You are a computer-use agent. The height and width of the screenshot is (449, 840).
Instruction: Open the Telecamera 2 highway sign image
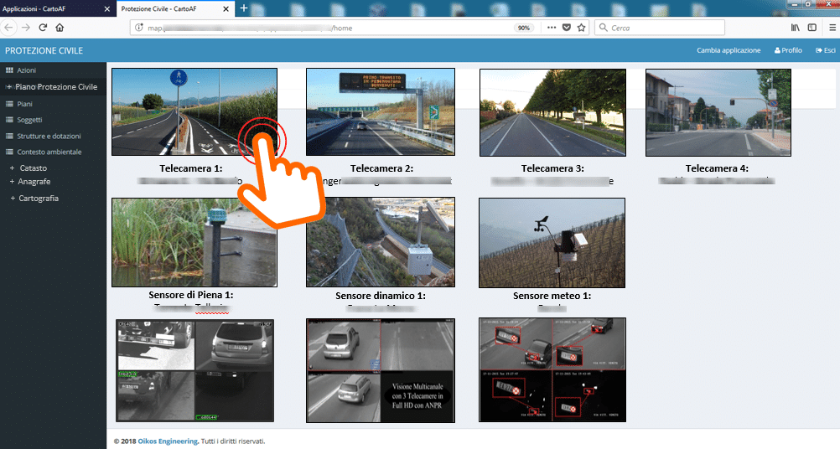tap(381, 112)
